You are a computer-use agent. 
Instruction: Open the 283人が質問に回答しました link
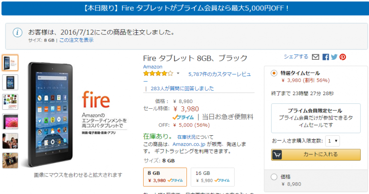182,89
